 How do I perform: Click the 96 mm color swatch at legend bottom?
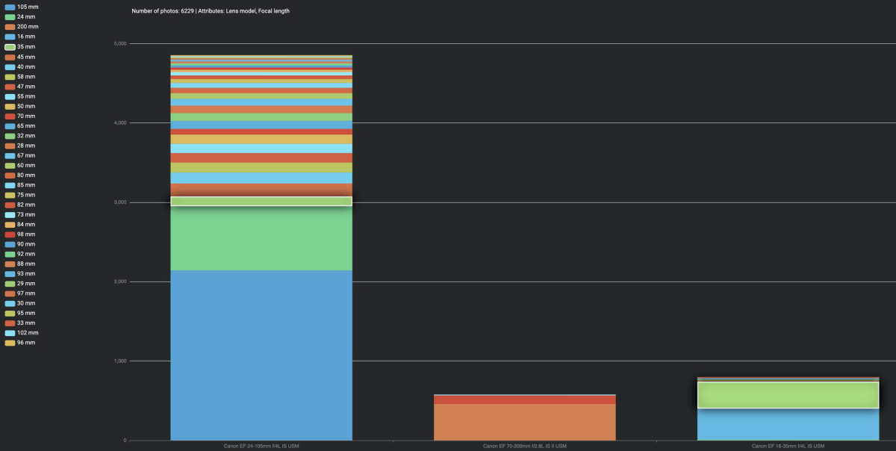coord(8,342)
